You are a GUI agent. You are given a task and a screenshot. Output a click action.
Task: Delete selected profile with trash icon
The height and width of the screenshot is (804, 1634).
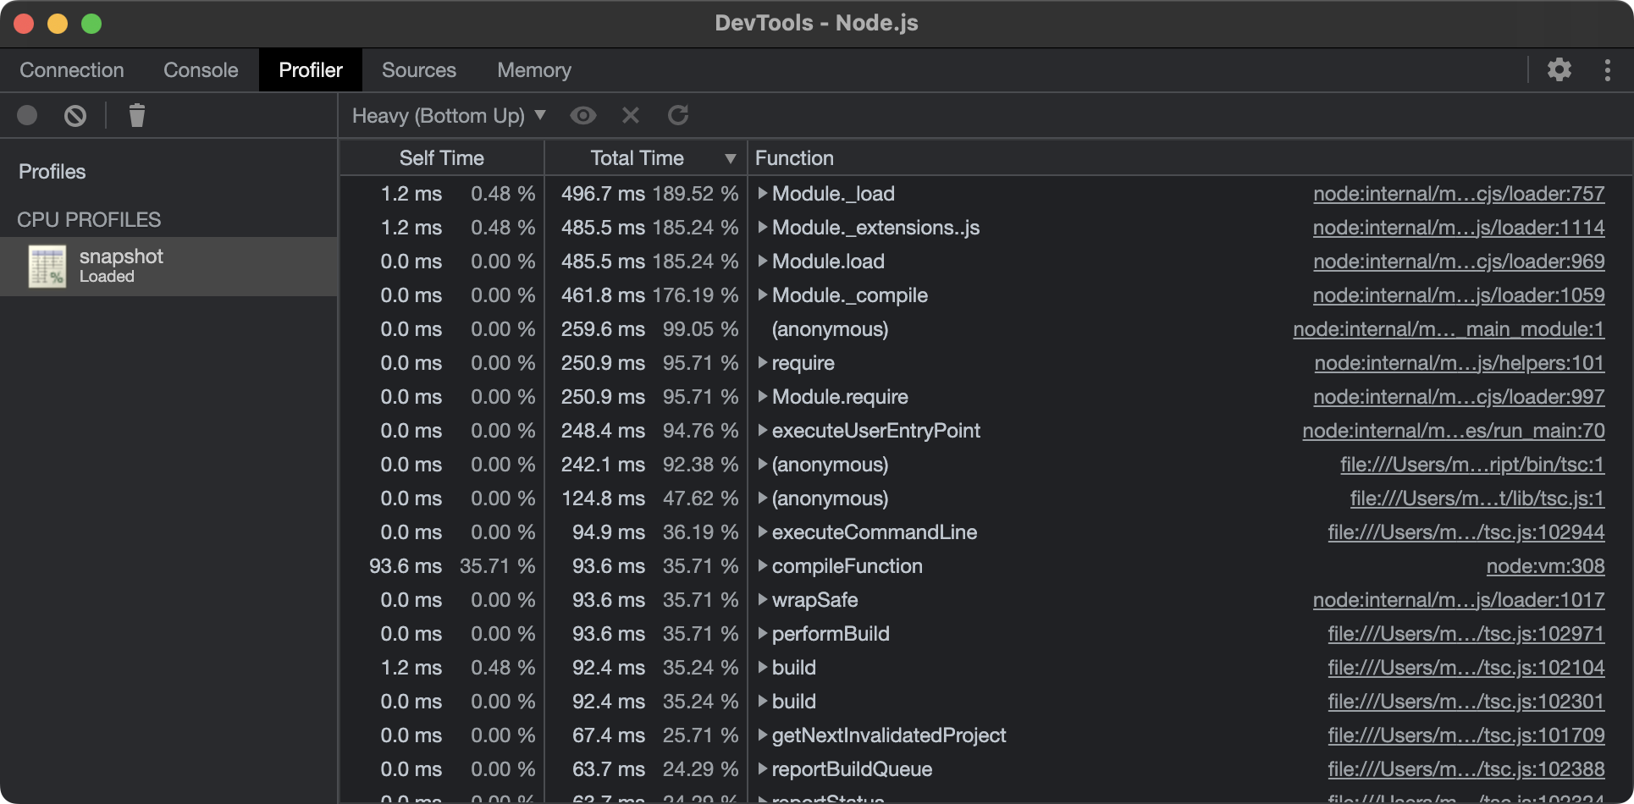click(136, 115)
